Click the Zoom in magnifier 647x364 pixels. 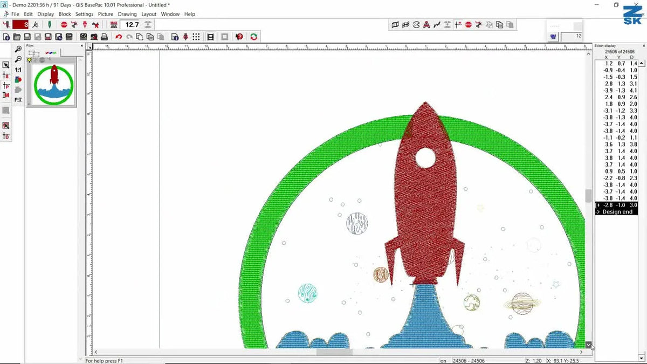pos(18,50)
